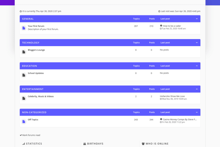The image size is (220, 147).
Task: Click the current date and time text
Action: (42, 11)
